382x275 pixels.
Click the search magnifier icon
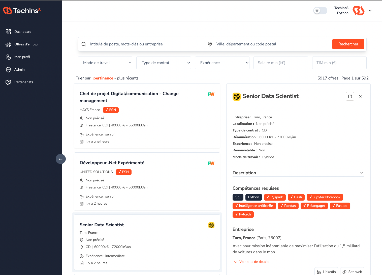pyautogui.click(x=84, y=44)
